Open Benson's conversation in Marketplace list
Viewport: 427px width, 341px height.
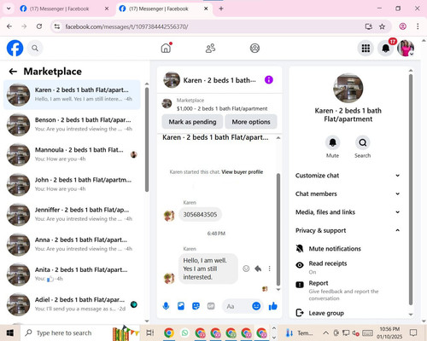click(x=72, y=124)
